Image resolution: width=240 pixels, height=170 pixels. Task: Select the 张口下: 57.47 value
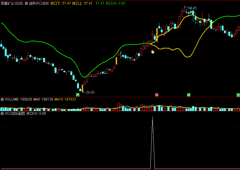[61, 3]
